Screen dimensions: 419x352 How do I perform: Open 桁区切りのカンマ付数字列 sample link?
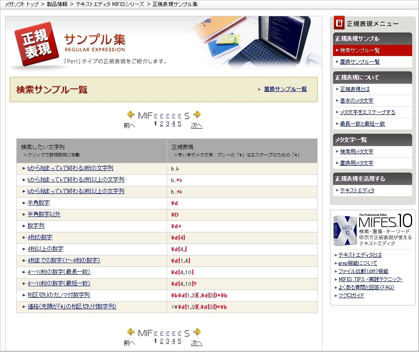(59, 295)
